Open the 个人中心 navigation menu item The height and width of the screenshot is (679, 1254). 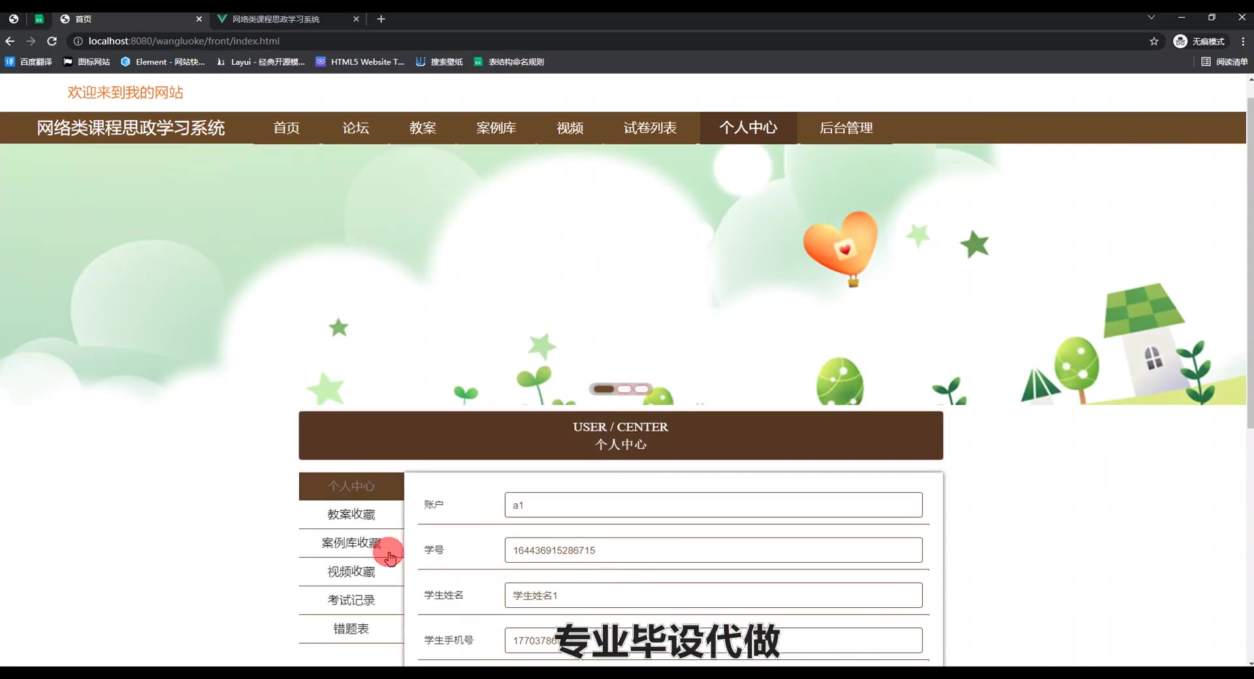[748, 128]
